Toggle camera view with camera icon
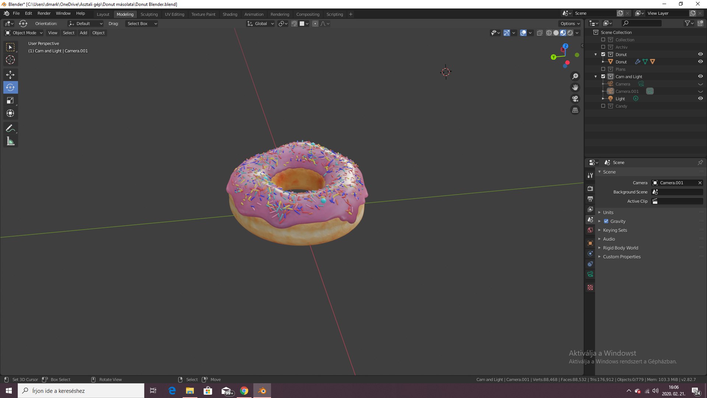The width and height of the screenshot is (707, 398). click(575, 99)
